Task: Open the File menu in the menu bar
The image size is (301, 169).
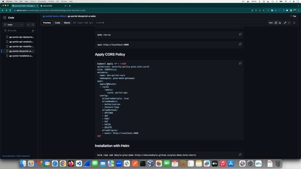Action: click(16, 1)
